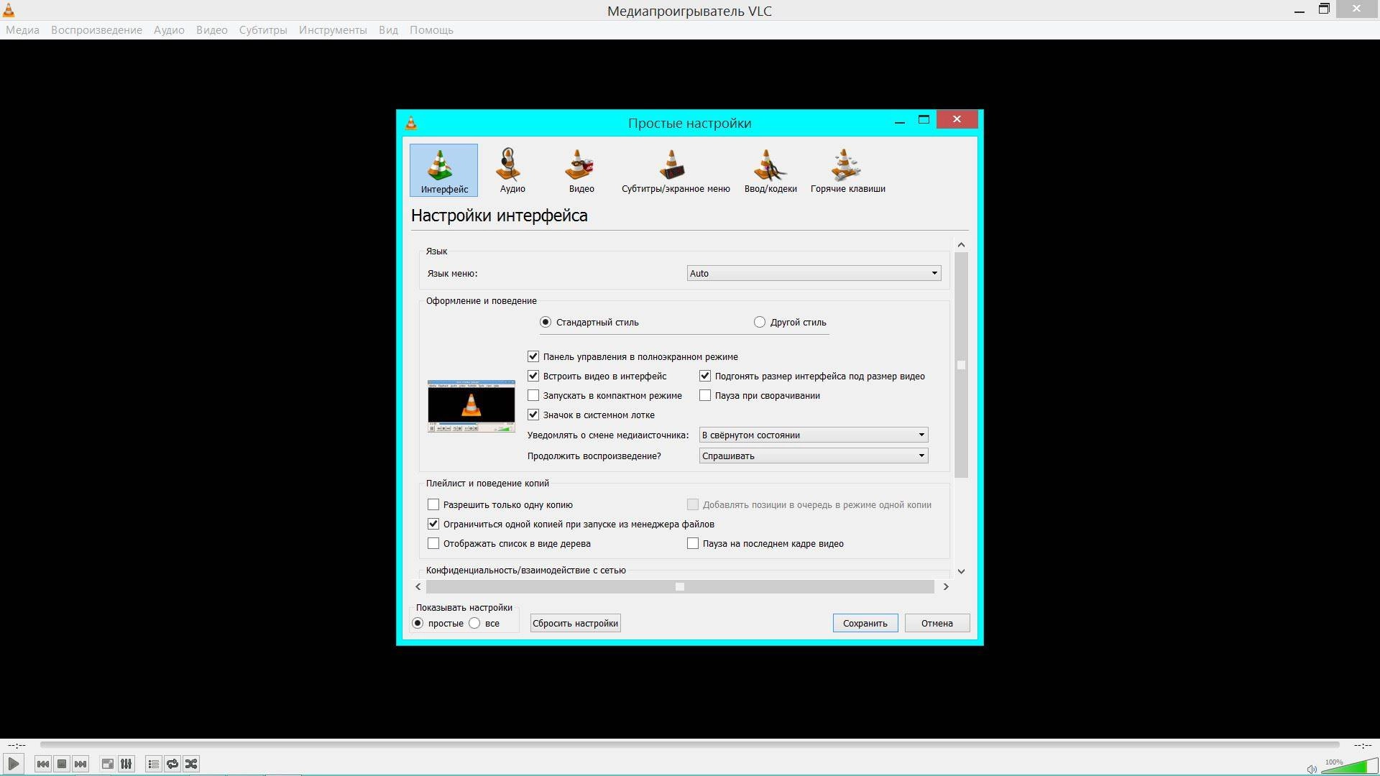Viewport: 1380px width, 776px height.
Task: Show the playlist button
Action: [x=153, y=764]
